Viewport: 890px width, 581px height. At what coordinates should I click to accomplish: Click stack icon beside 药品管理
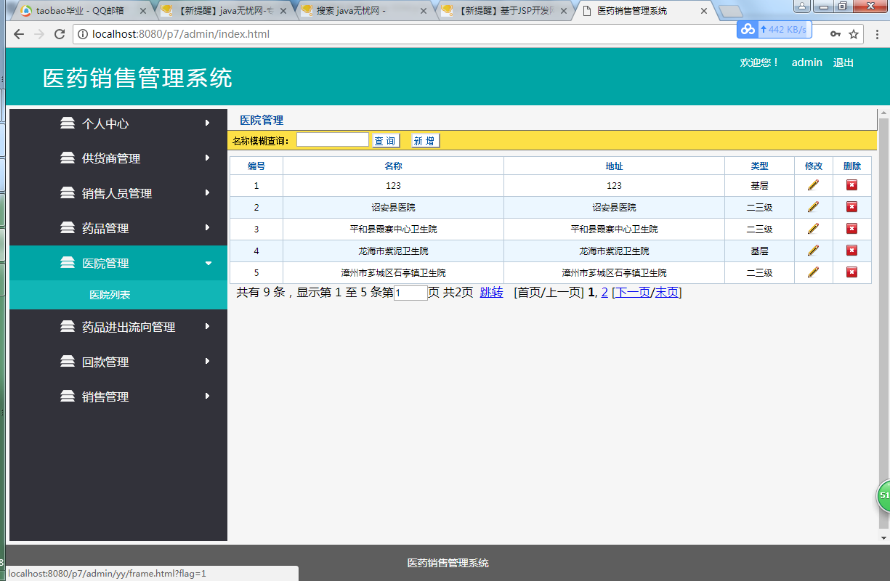click(68, 227)
